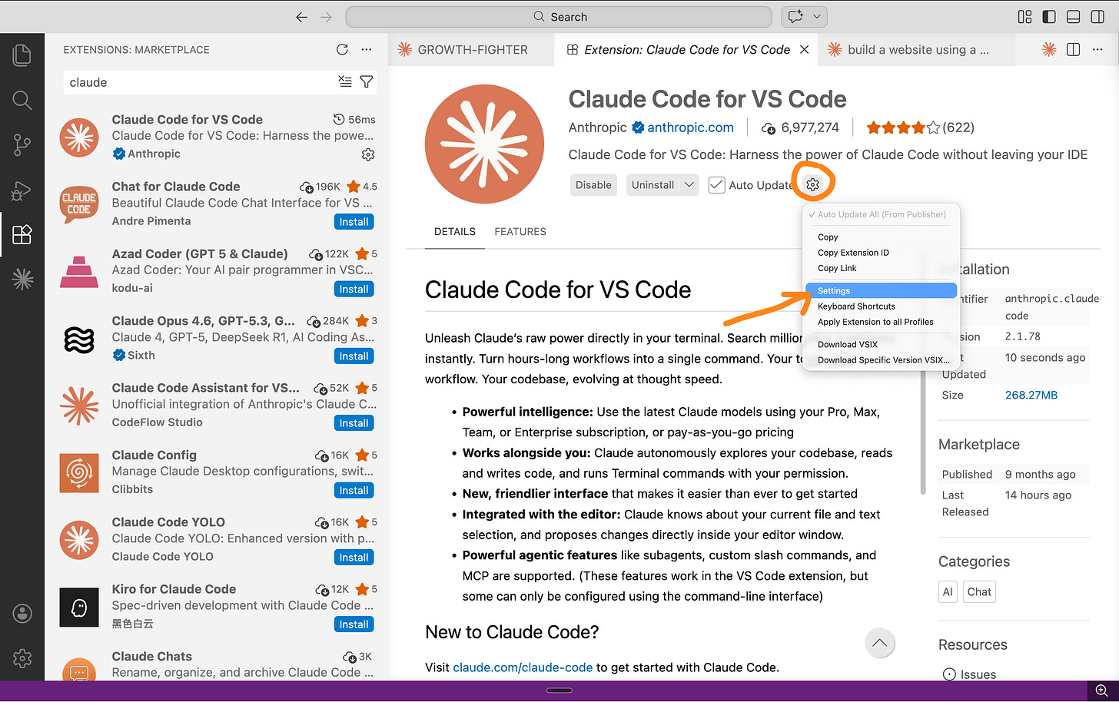This screenshot has width=1119, height=702.
Task: Click the Chat category tag
Action: tap(979, 591)
